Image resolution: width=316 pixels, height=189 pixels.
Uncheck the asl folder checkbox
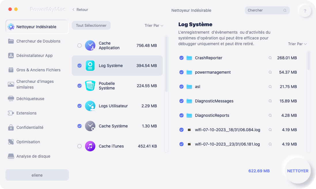click(181, 87)
